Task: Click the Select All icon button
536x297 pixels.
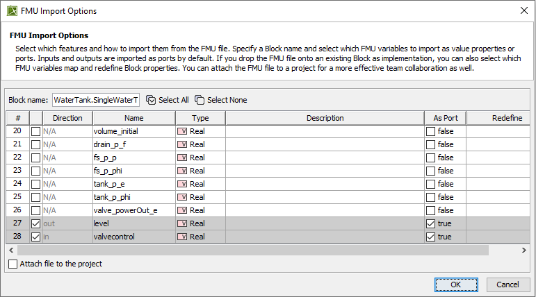Action: coord(151,100)
